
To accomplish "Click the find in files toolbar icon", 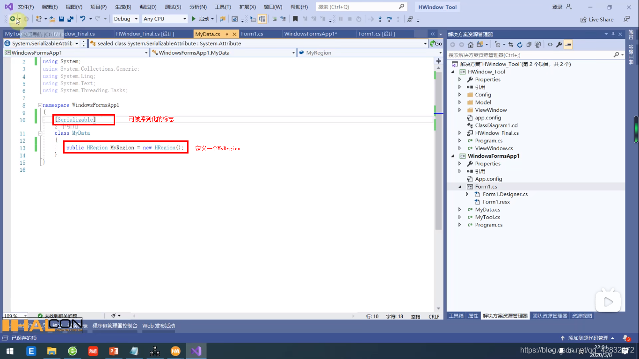I will tap(223, 19).
